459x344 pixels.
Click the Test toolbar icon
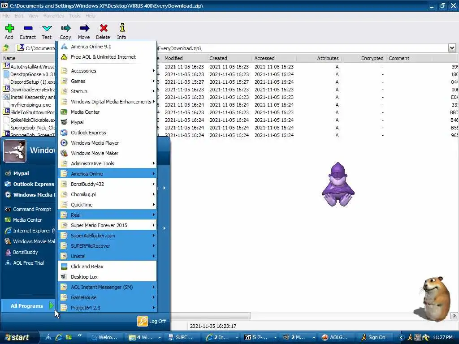47,28
